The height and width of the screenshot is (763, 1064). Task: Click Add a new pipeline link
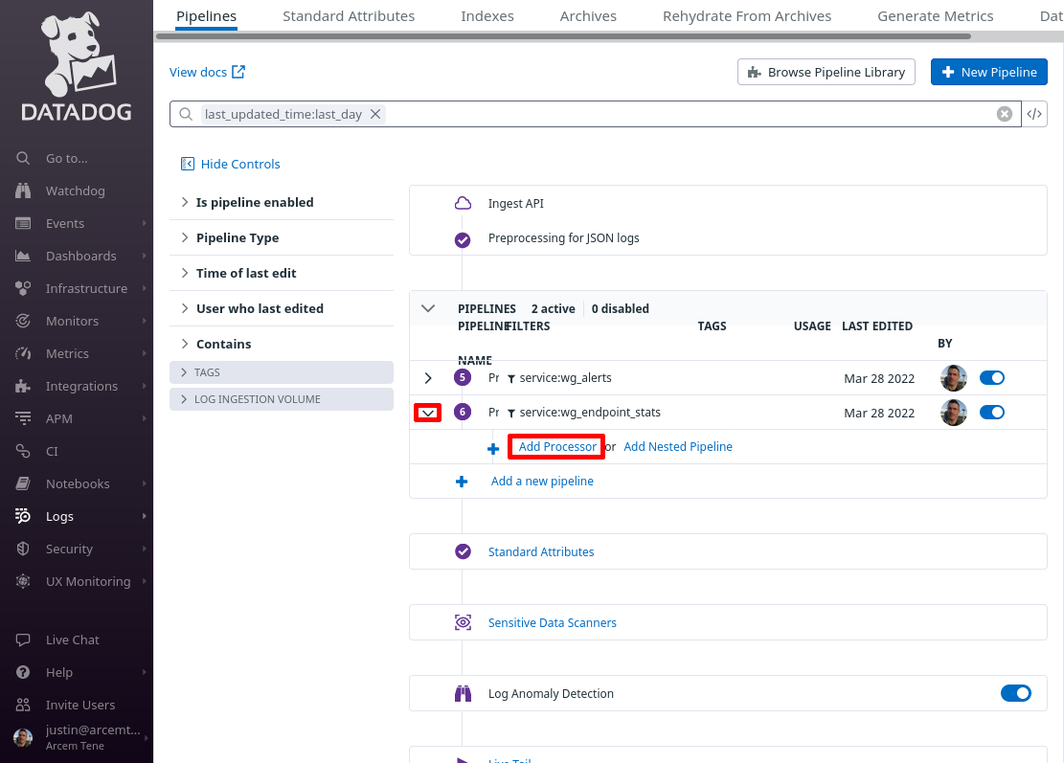coord(542,481)
